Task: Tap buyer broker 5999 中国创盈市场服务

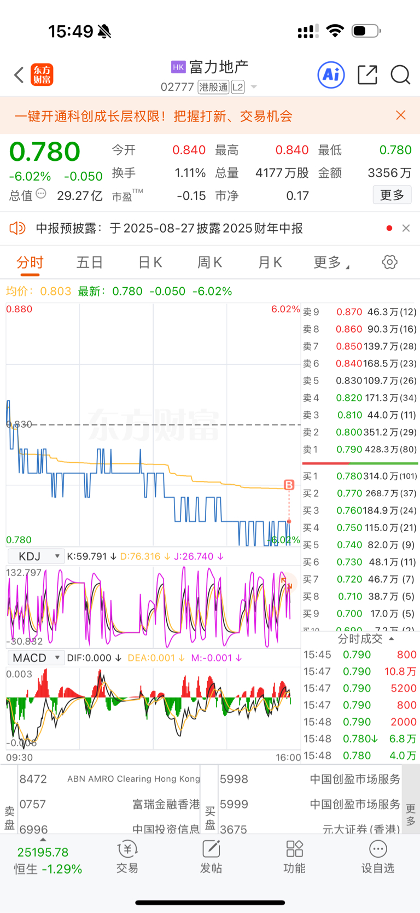Action: point(310,805)
